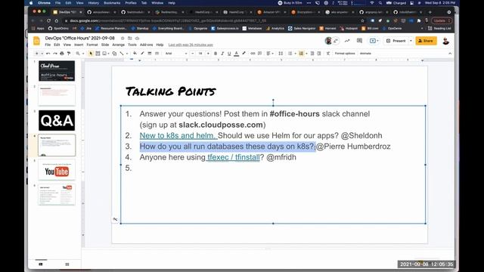Viewport: 484px width, 272px height.
Task: Open the Arial font dropdown
Action: point(176,54)
